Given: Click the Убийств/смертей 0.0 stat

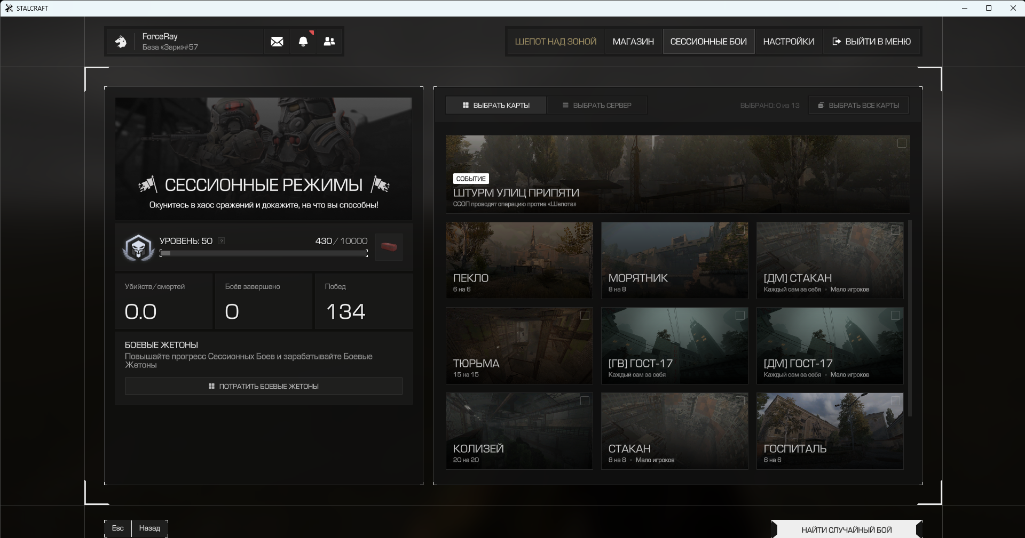Looking at the screenshot, I should (x=163, y=301).
